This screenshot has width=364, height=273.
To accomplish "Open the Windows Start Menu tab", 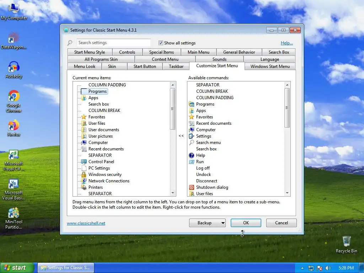I will point(270,66).
